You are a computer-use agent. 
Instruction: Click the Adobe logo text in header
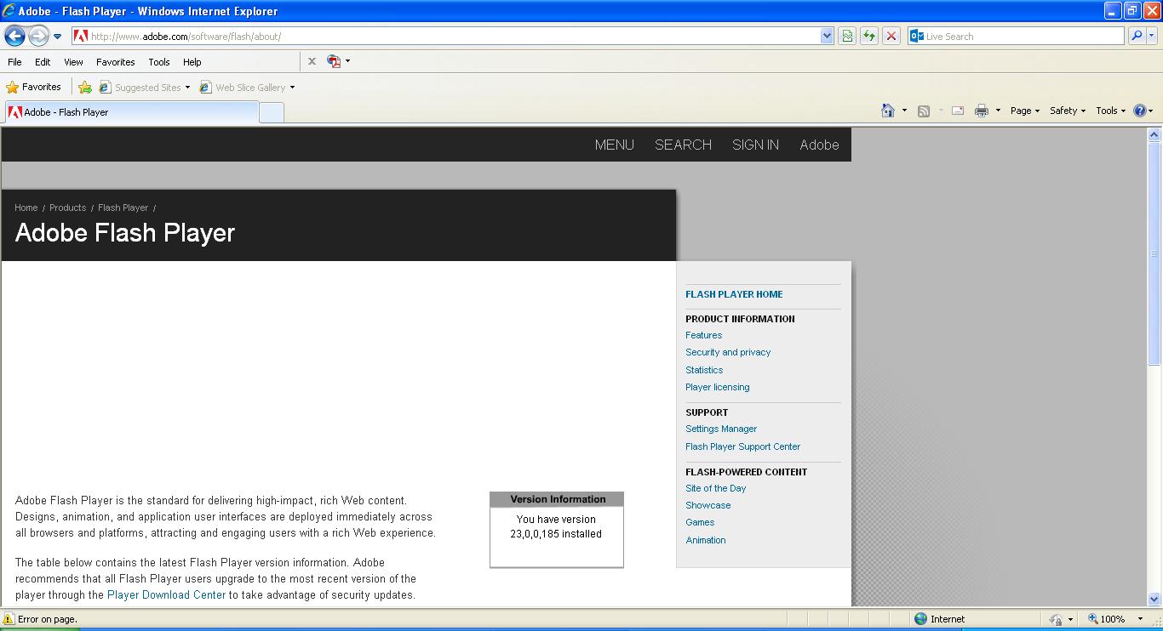tap(819, 145)
